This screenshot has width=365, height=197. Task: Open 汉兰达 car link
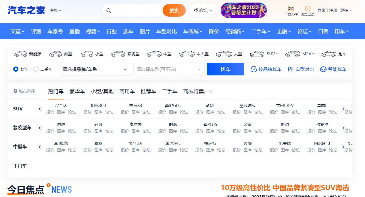click(x=61, y=106)
